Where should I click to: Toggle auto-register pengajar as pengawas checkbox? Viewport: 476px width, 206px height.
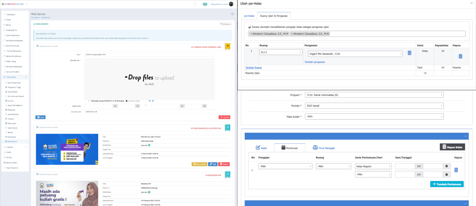[249, 27]
